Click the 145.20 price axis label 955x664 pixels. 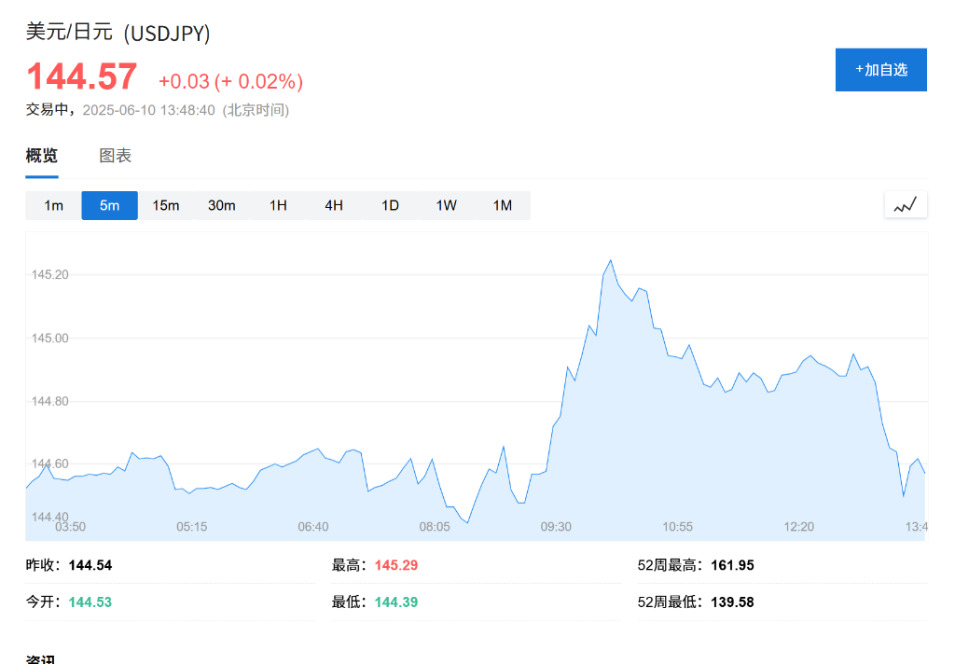[50, 275]
